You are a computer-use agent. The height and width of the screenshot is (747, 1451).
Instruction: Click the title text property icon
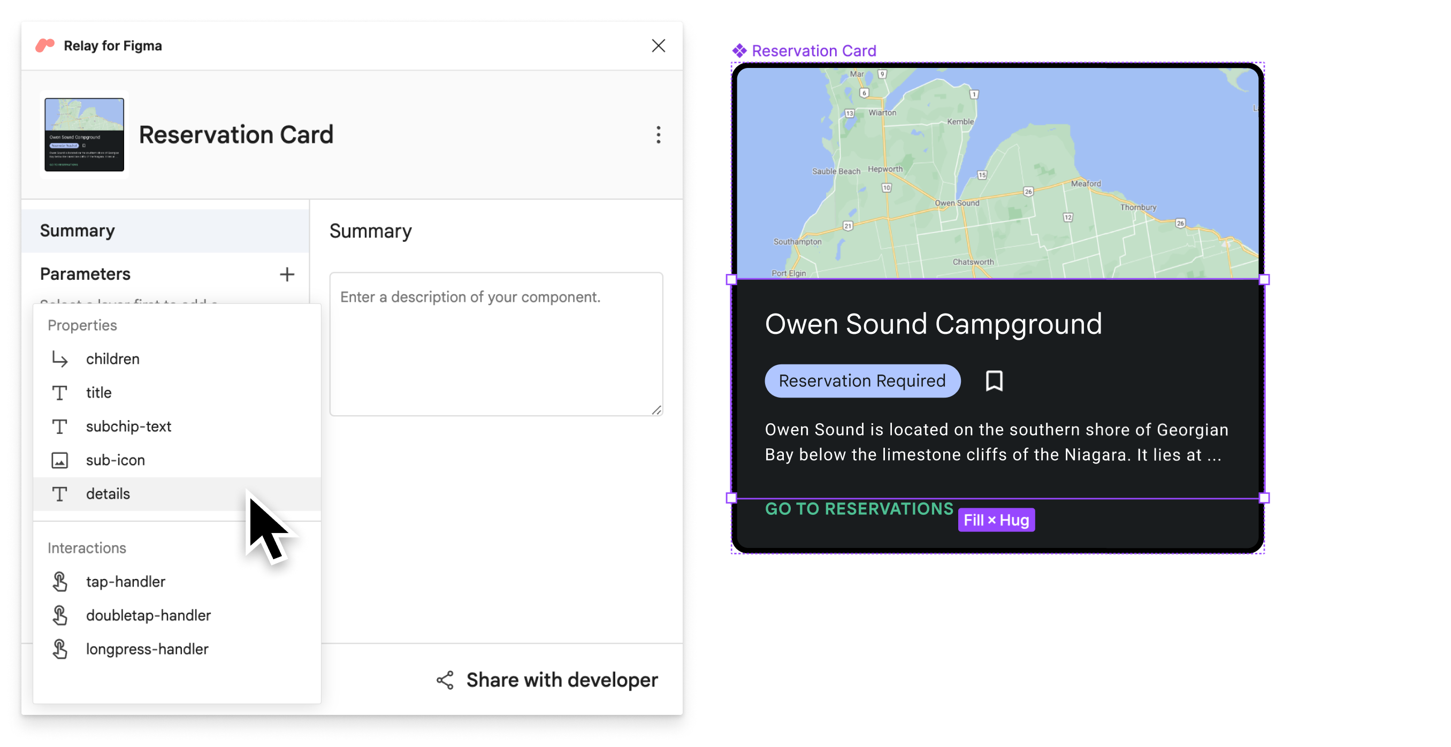tap(60, 392)
